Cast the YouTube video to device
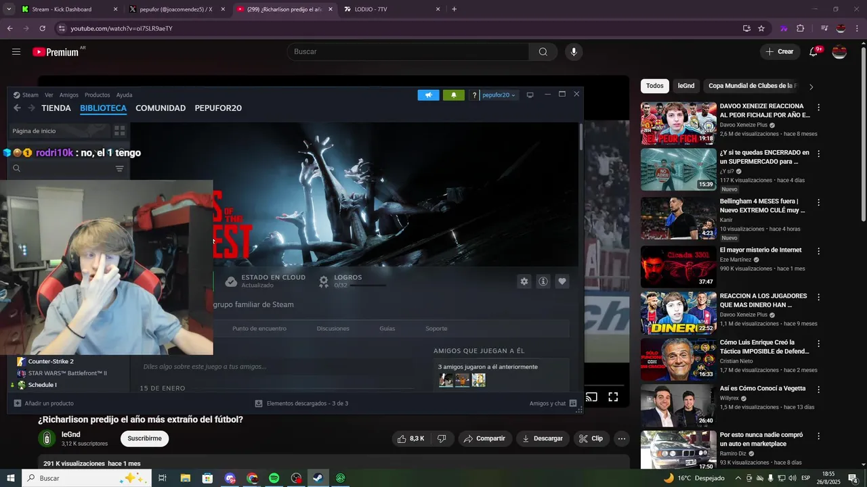867x487 pixels. 591,397
